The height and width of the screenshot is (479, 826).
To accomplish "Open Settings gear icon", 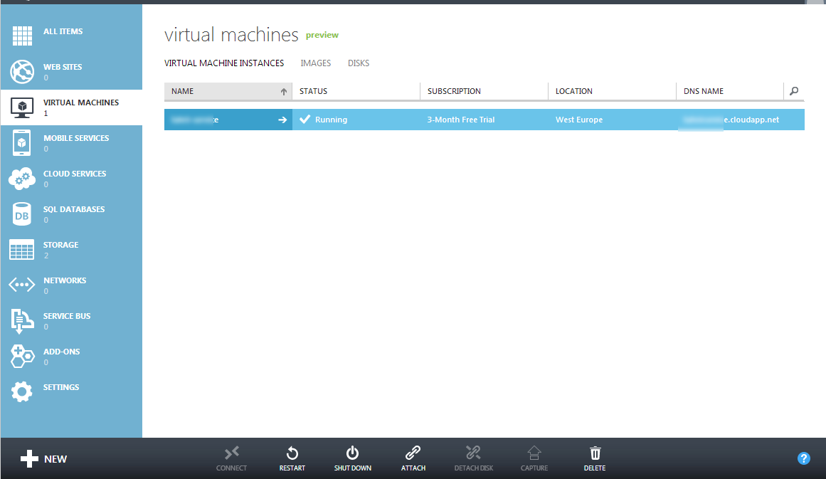I will 21,391.
